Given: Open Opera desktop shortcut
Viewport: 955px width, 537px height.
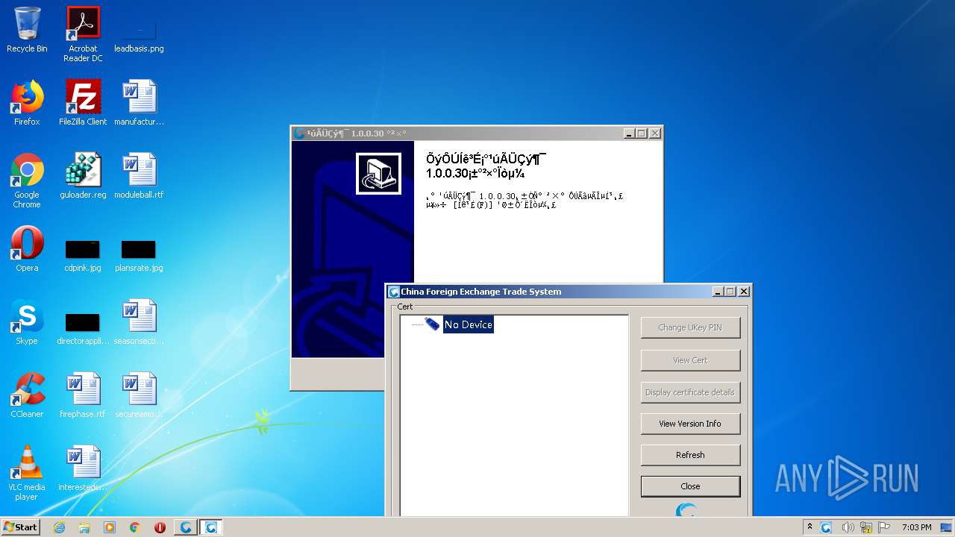Looking at the screenshot, I should [27, 249].
